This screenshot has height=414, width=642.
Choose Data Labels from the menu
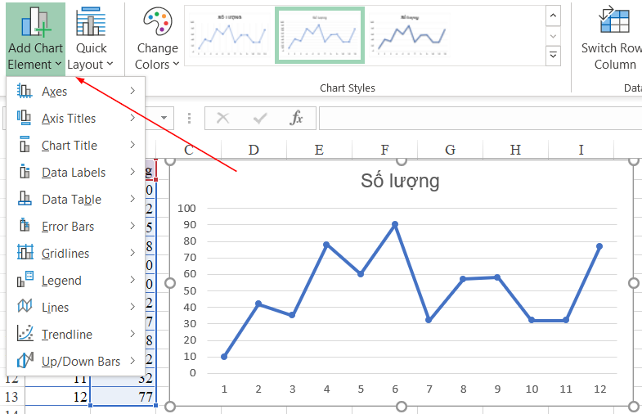pos(75,173)
